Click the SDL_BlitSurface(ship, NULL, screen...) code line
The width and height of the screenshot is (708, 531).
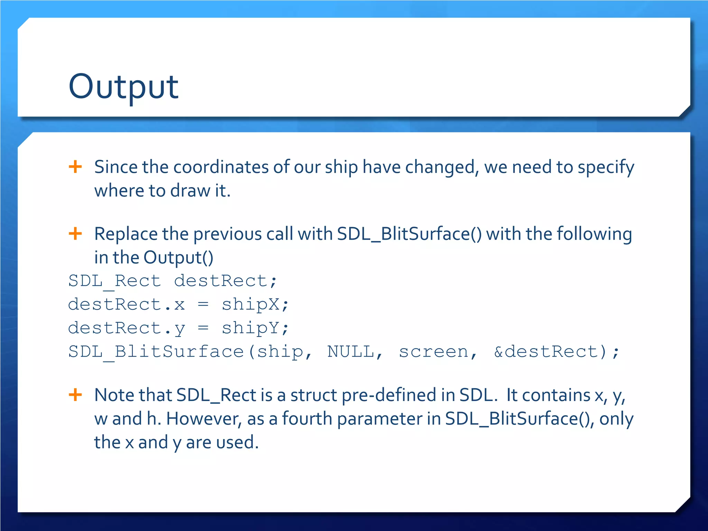[x=343, y=352]
